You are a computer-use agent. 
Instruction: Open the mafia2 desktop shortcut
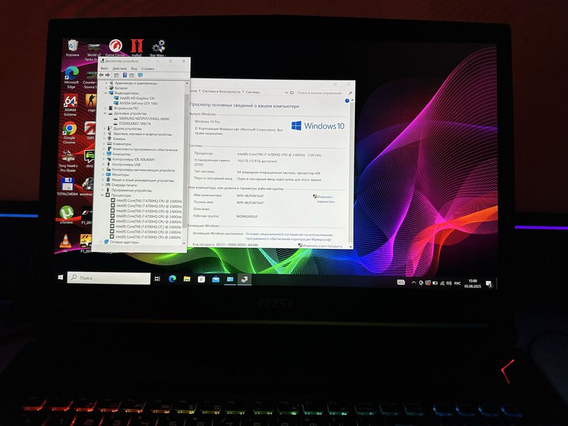point(137,48)
